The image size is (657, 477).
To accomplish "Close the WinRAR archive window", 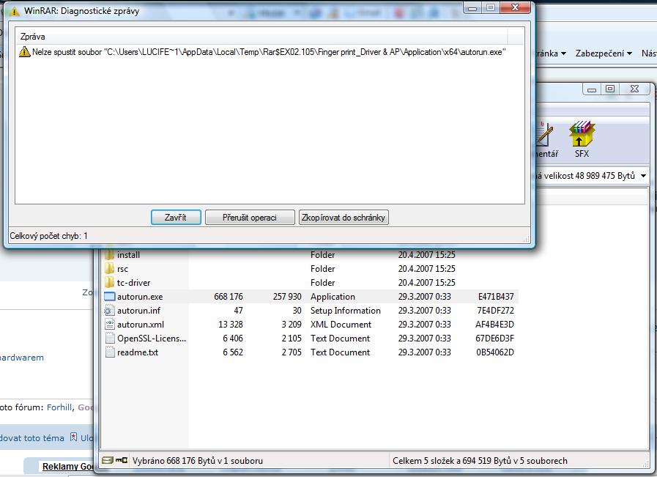I will pos(634,89).
